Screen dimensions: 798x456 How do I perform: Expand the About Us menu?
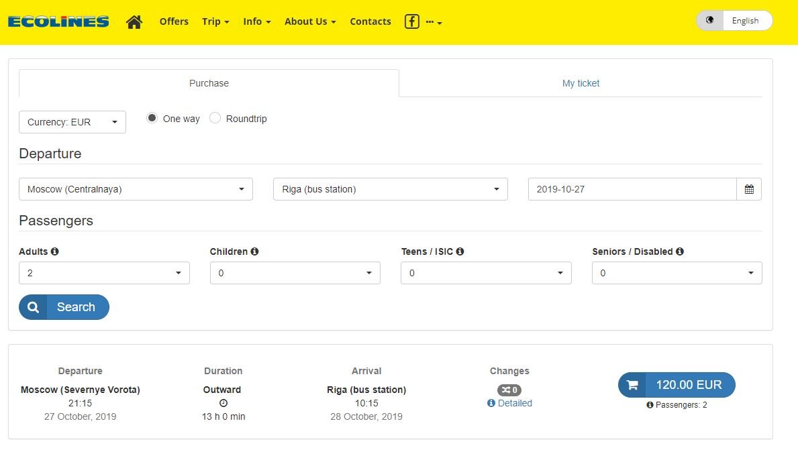(311, 21)
